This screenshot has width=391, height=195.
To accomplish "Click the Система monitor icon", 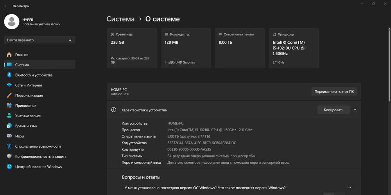I will (x=9, y=65).
